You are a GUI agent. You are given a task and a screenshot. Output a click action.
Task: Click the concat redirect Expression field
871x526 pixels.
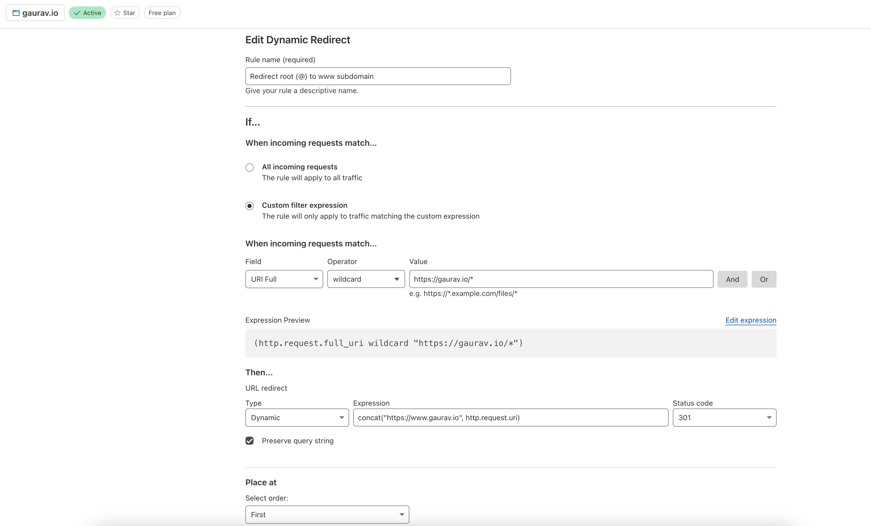[510, 418]
